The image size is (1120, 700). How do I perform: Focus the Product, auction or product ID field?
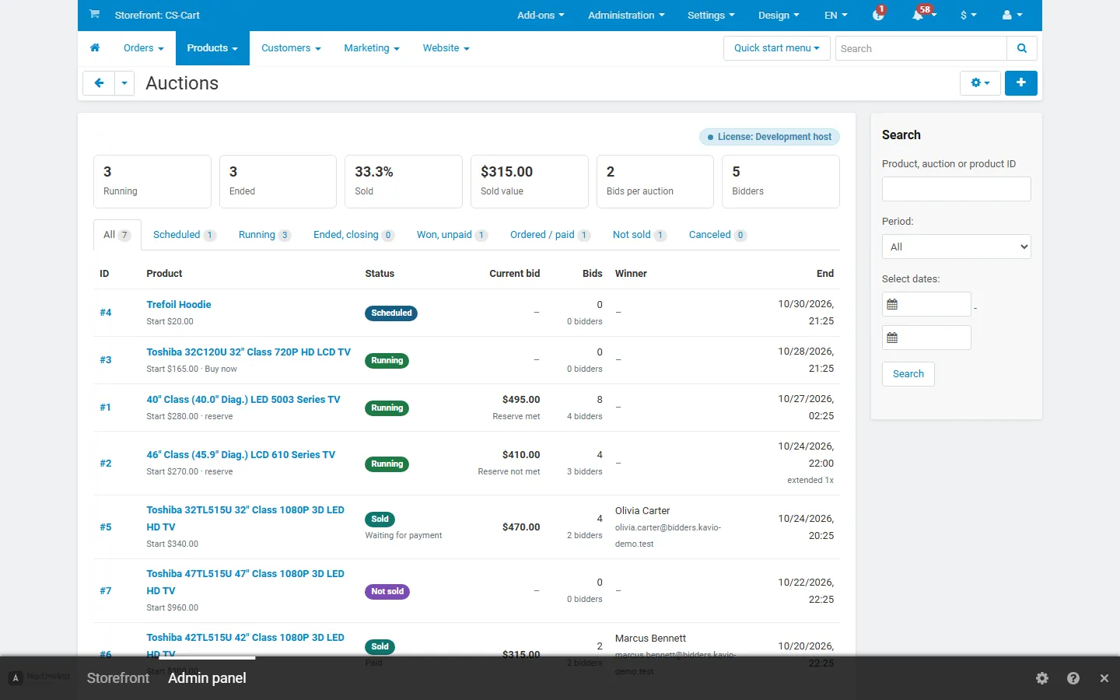[x=957, y=189]
